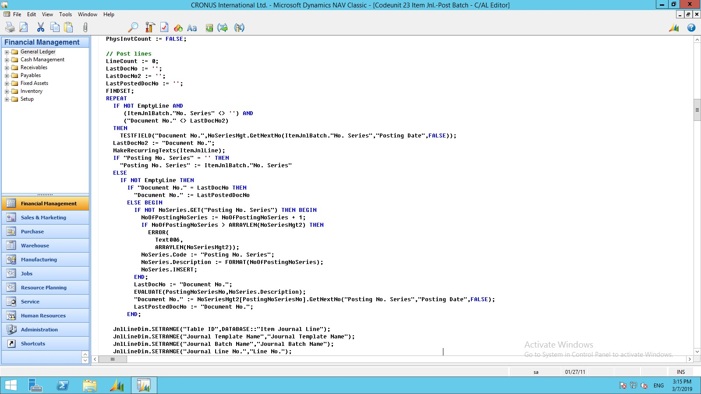Open Find using the magnifier icon
Viewport: 701px width, 394px height.
click(x=132, y=27)
